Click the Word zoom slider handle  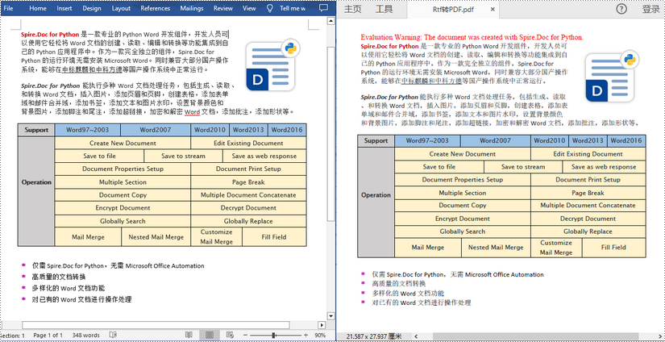pyautogui.click(x=273, y=335)
